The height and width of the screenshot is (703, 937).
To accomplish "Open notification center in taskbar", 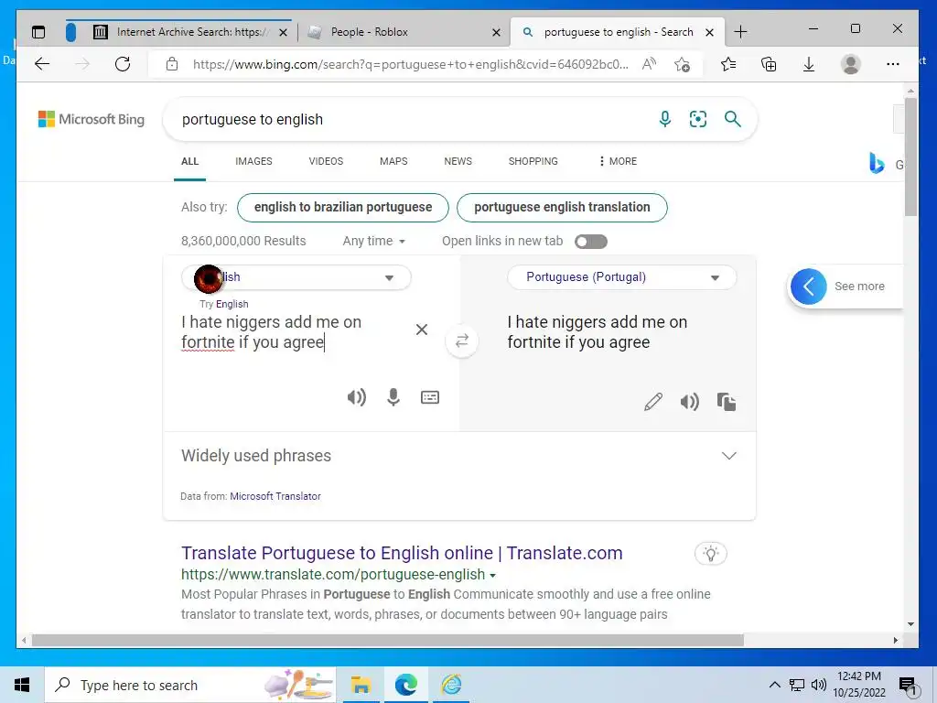I will pyautogui.click(x=908, y=687).
